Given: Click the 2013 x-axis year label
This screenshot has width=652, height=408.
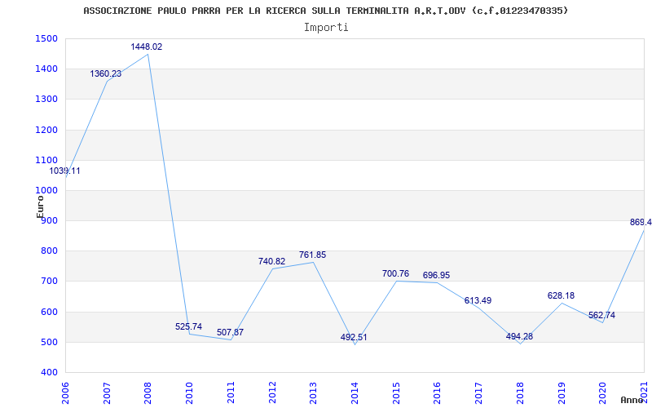Looking at the screenshot, I should 313,392.
